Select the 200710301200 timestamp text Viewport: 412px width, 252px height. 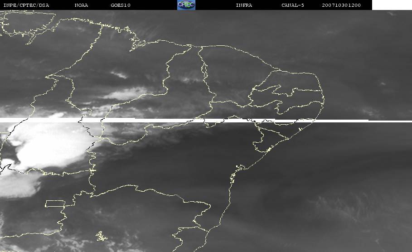341,5
